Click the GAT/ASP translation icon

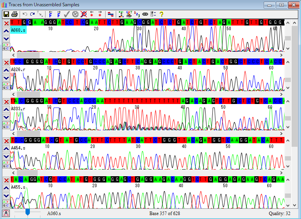point(129,14)
